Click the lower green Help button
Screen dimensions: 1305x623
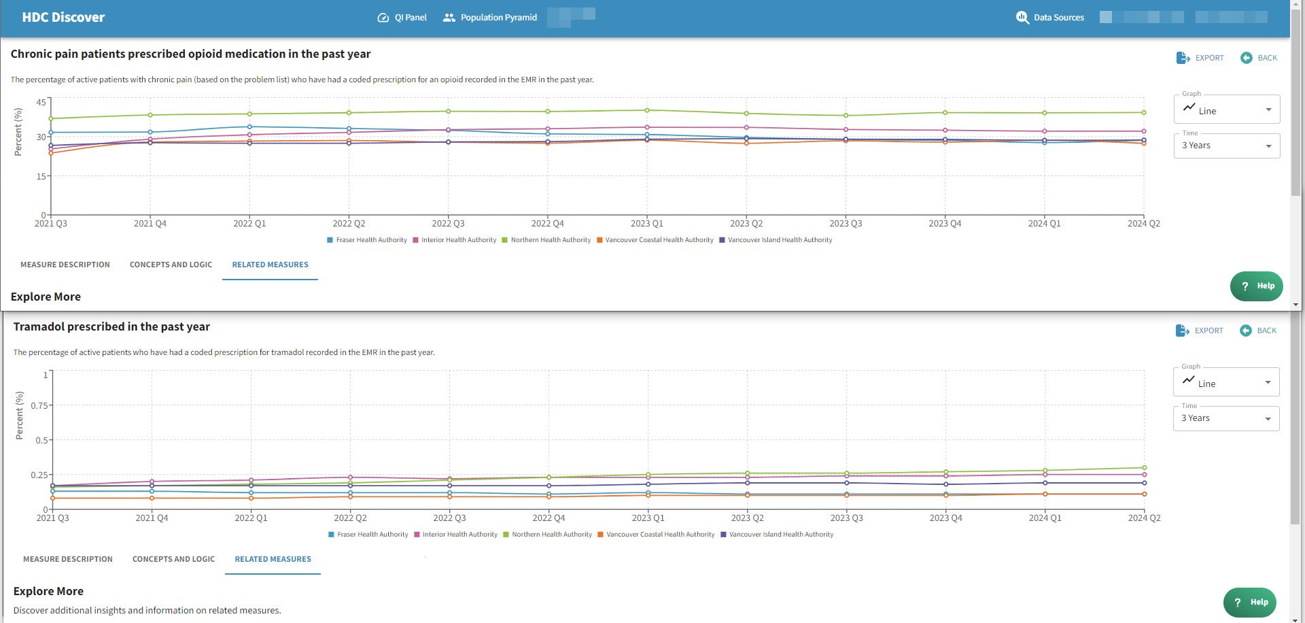click(1249, 602)
